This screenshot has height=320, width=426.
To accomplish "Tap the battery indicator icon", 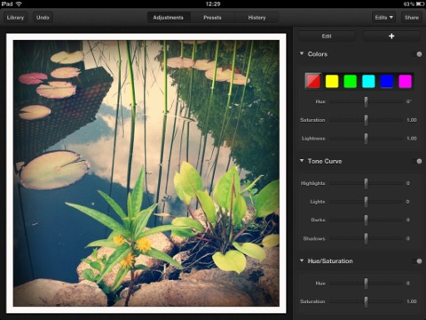I will coord(420,4).
